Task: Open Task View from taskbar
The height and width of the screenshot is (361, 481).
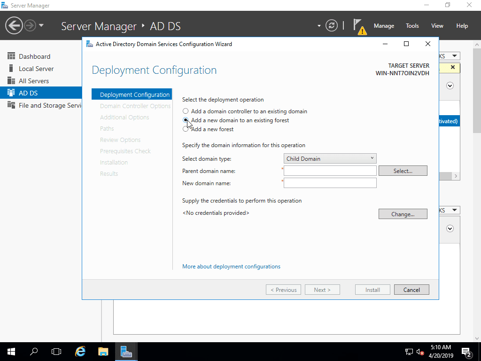Action: coord(56,352)
